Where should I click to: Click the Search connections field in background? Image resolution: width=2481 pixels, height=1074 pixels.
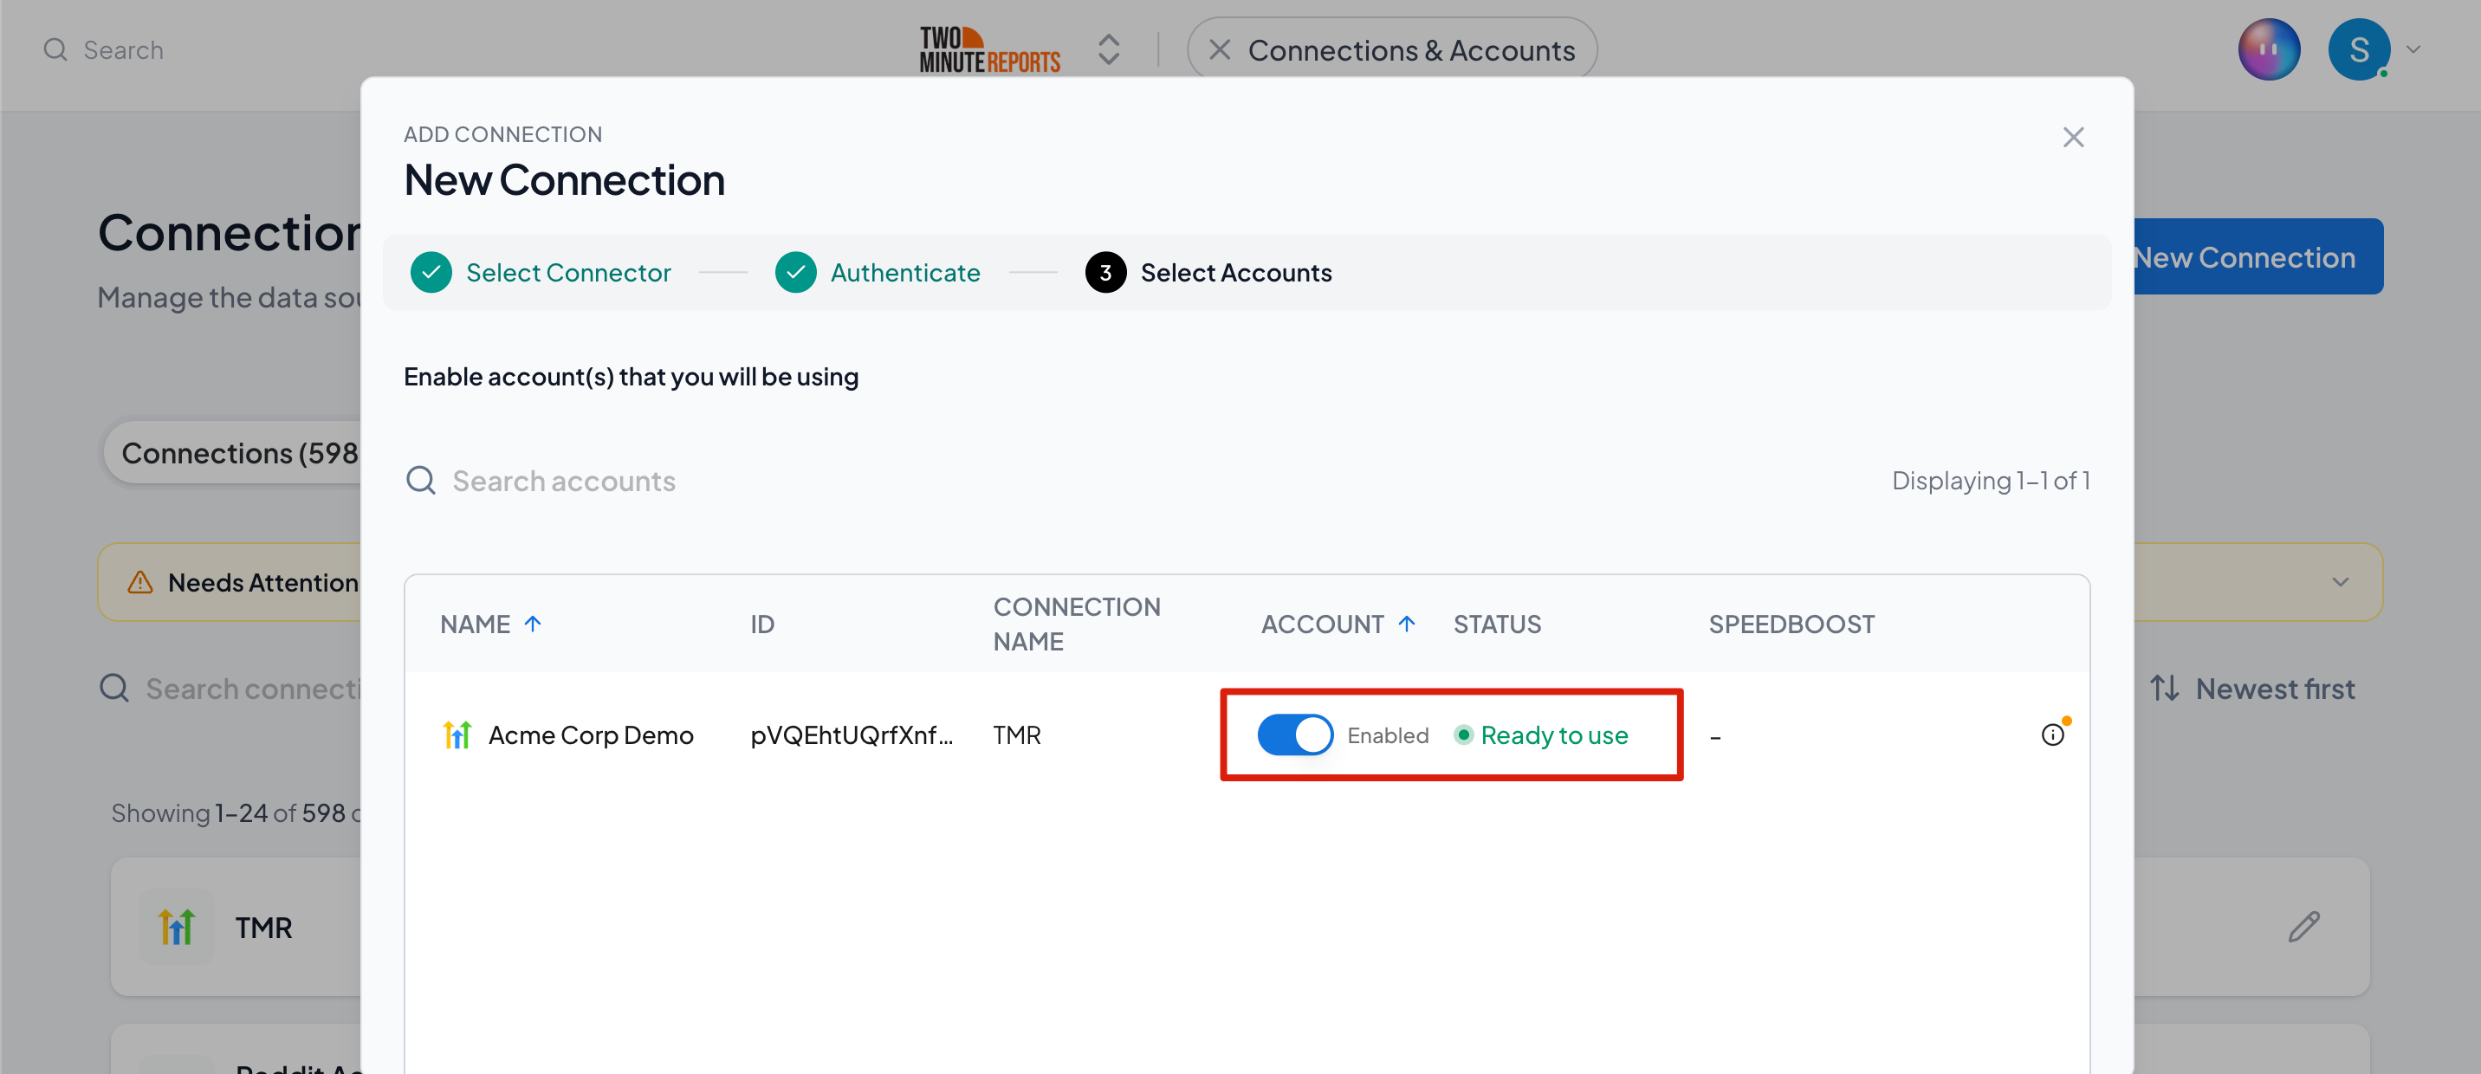point(252,689)
